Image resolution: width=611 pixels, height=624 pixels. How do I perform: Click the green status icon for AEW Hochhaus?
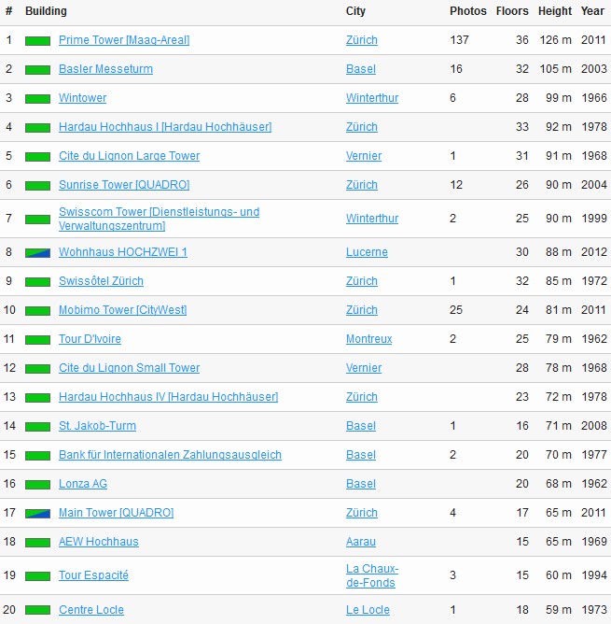[x=37, y=543]
